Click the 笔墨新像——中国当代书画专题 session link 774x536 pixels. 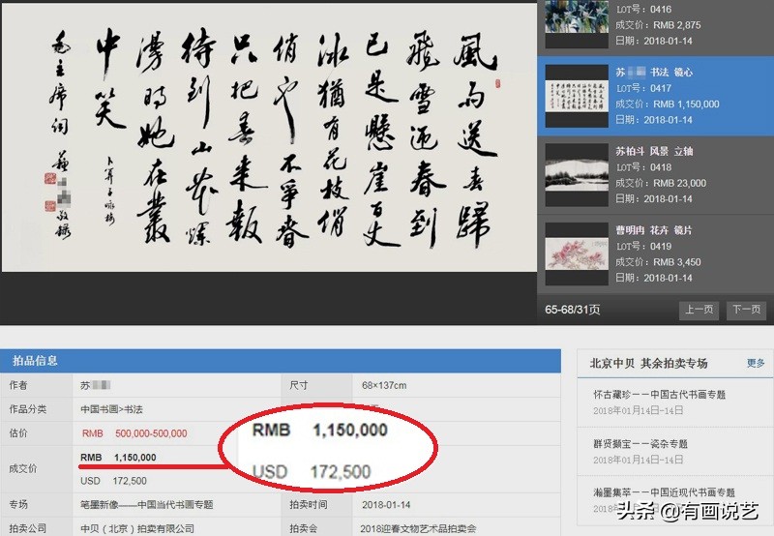coord(147,504)
